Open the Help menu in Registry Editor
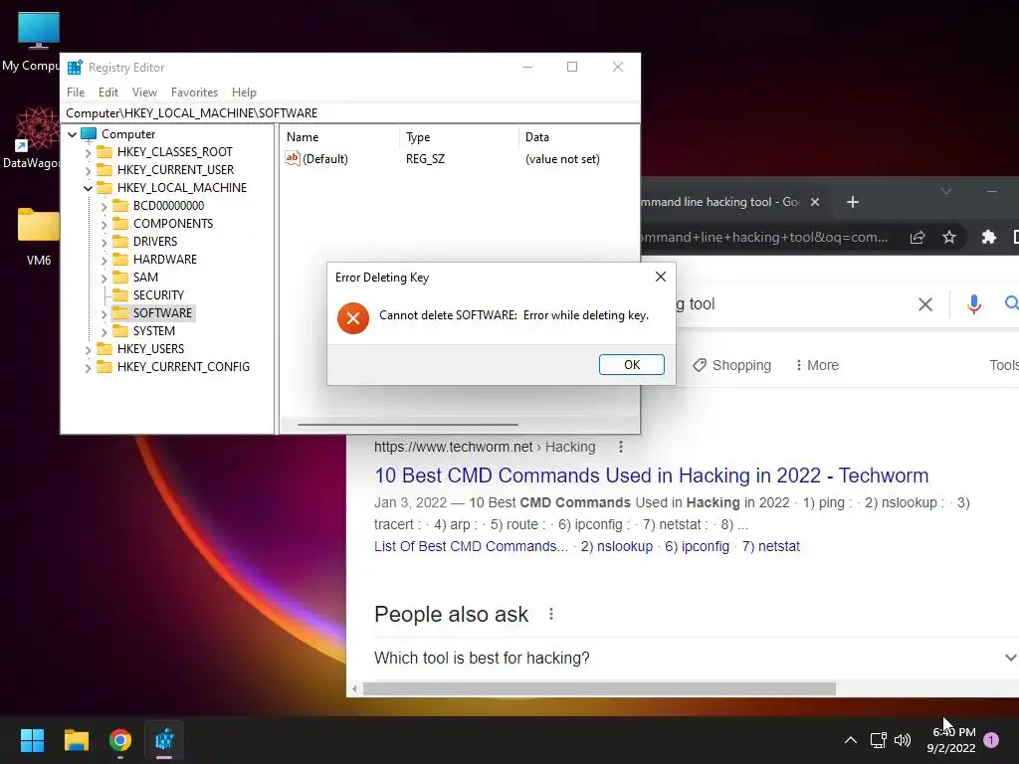 pyautogui.click(x=244, y=93)
